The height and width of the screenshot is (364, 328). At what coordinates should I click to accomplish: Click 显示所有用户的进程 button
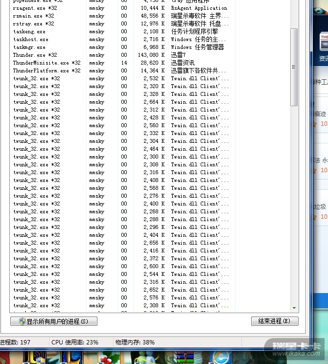pyautogui.click(x=54, y=321)
